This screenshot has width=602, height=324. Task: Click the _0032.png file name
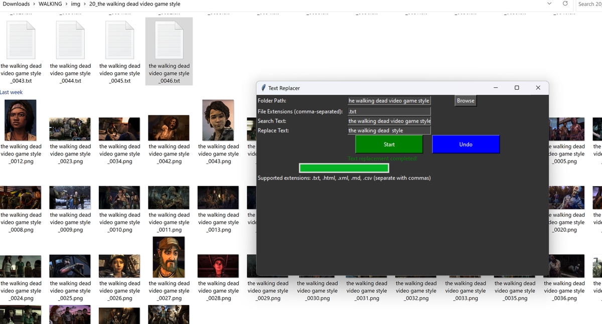click(x=416, y=291)
